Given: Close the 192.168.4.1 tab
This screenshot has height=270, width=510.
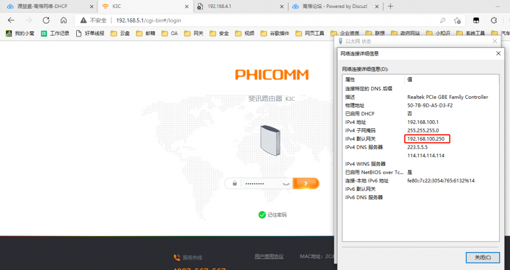Looking at the screenshot, I should (282, 6).
